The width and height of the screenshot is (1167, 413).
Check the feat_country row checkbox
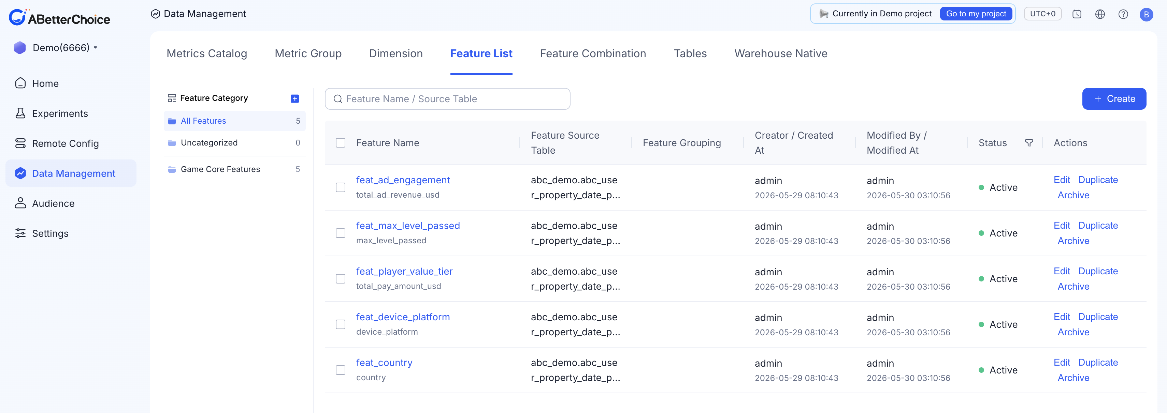341,370
